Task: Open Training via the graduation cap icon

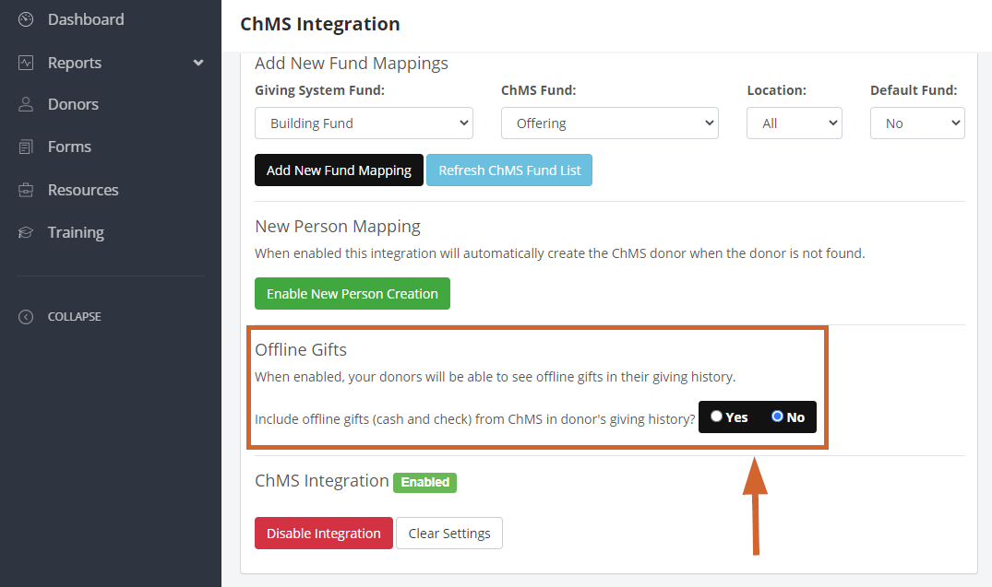Action: click(x=25, y=231)
